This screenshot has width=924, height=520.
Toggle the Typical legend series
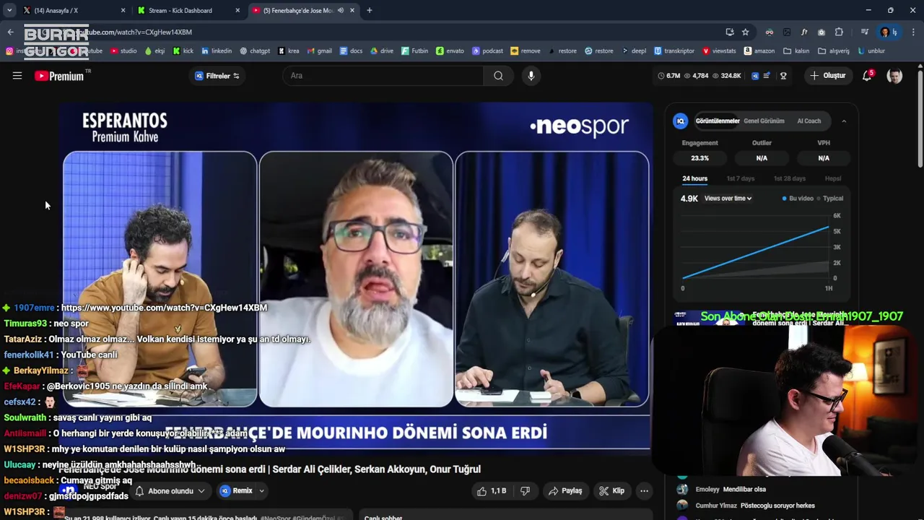click(830, 199)
